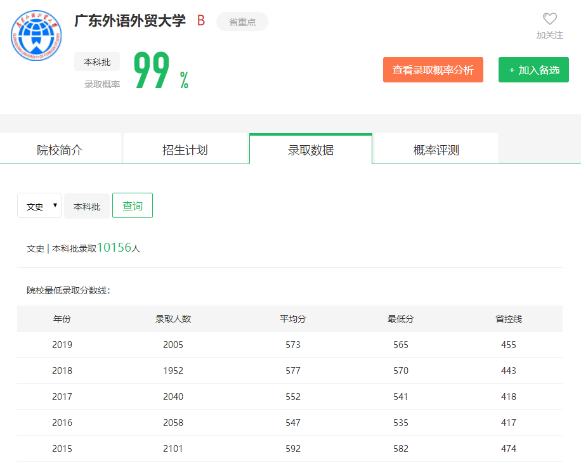The height and width of the screenshot is (471, 581).
Task: Click enrollment count 1952 in 2018 row
Action: [x=173, y=371]
